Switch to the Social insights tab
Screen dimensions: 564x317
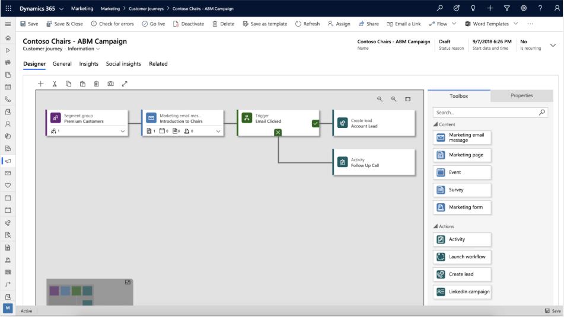point(123,63)
